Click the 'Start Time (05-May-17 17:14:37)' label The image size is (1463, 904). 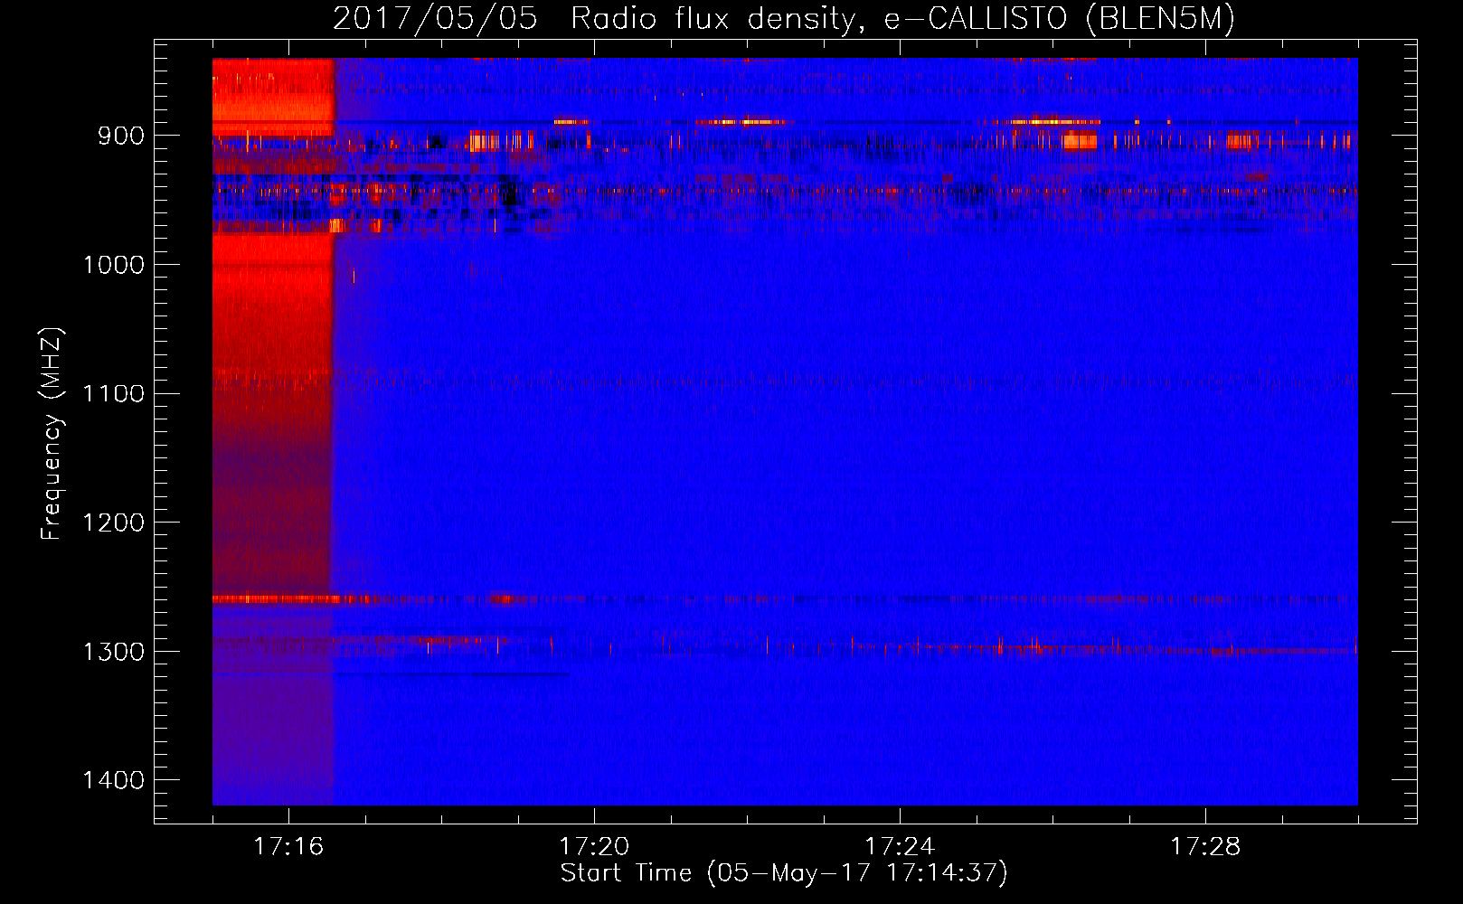click(x=784, y=873)
